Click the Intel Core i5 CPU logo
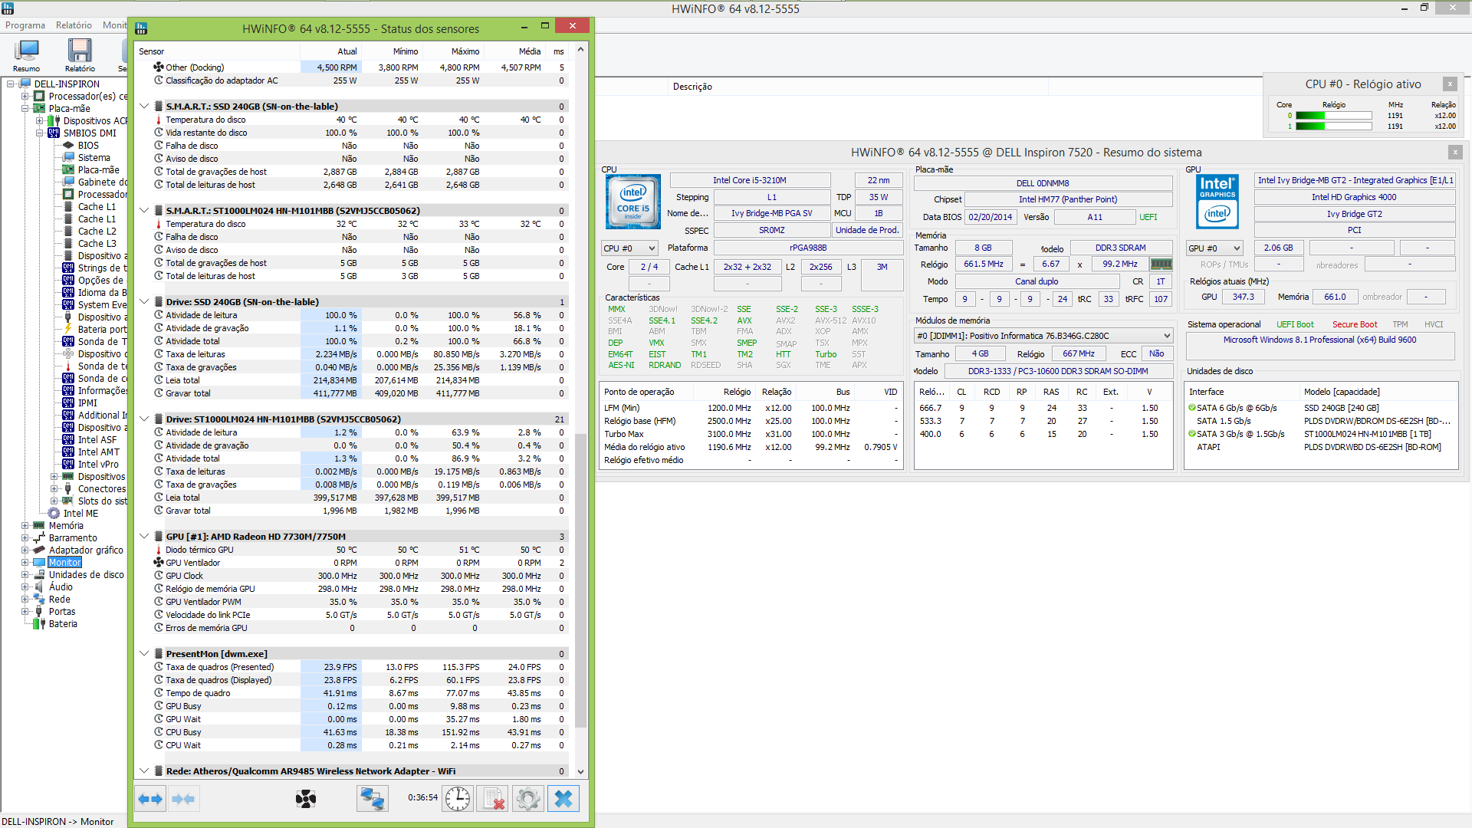 [633, 202]
